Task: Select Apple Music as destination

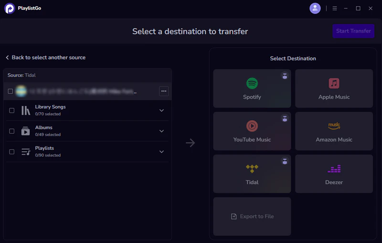Action: pos(334,88)
